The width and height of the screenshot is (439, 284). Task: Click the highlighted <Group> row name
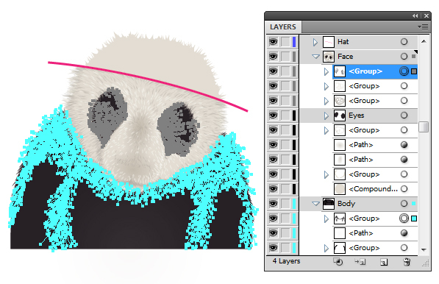tap(365, 71)
